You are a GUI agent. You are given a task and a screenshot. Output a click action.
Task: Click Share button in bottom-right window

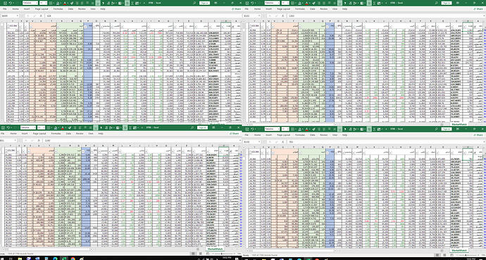pyautogui.click(x=479, y=135)
